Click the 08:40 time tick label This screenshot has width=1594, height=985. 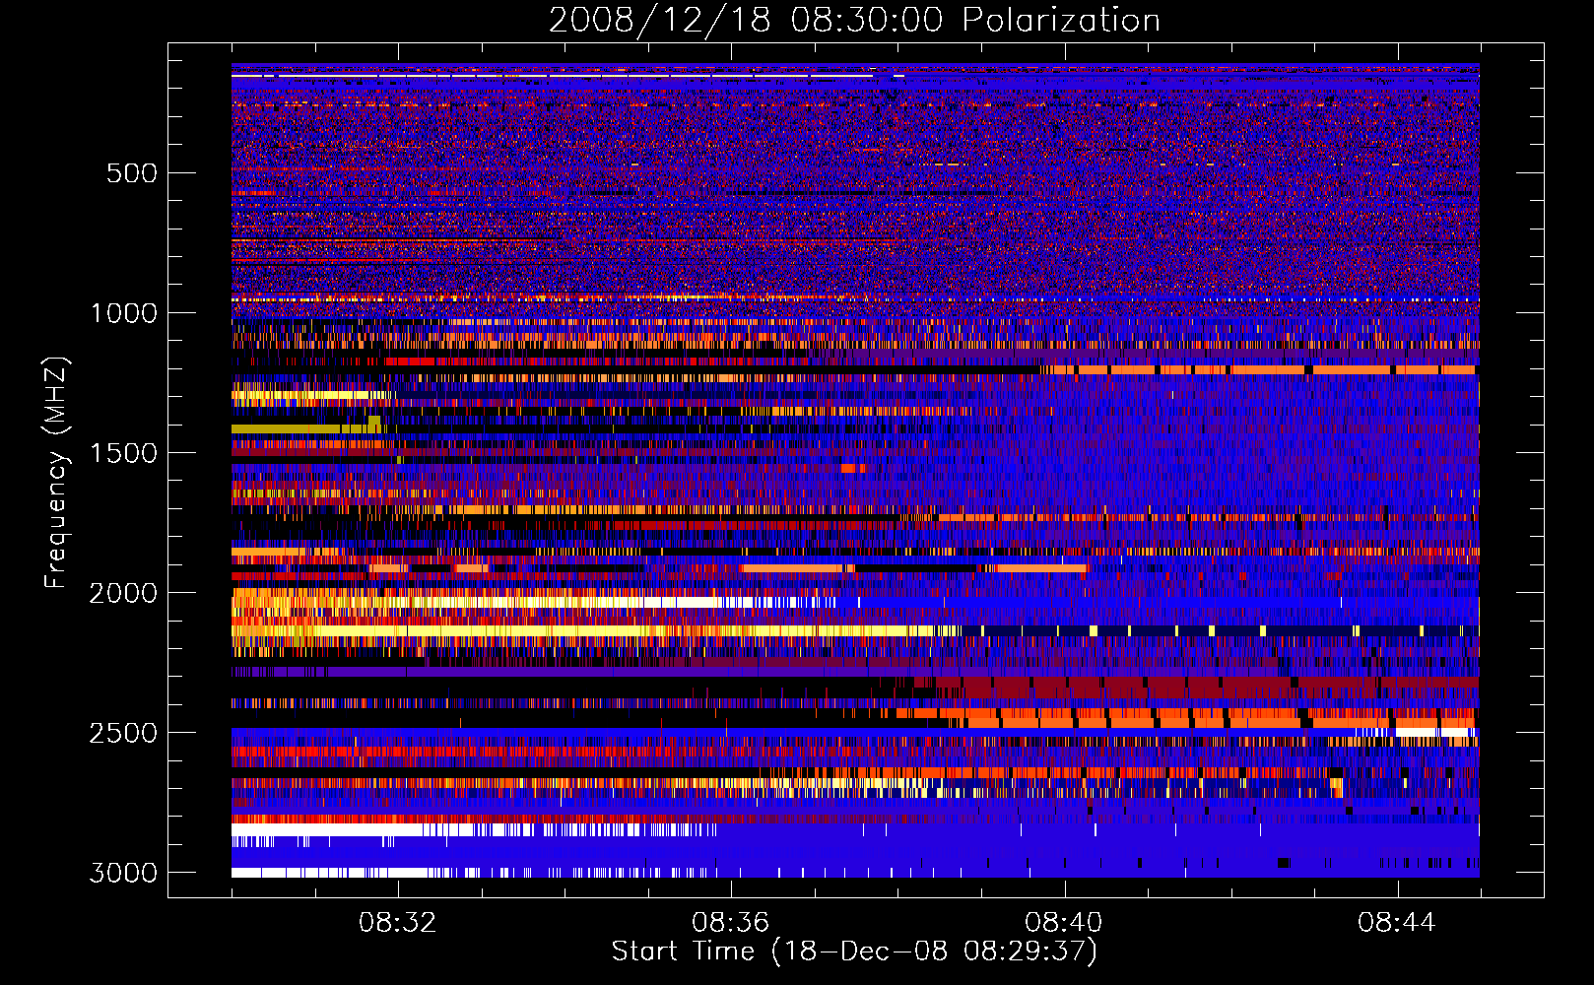pos(1064,923)
